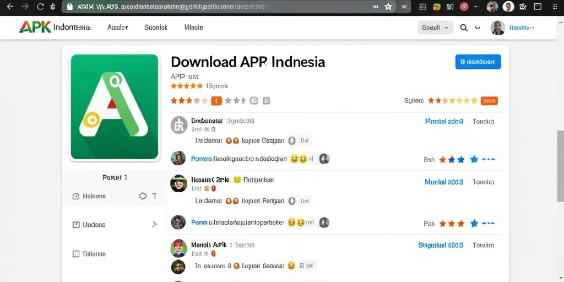Open the "Suonisk" navigation item

click(156, 28)
